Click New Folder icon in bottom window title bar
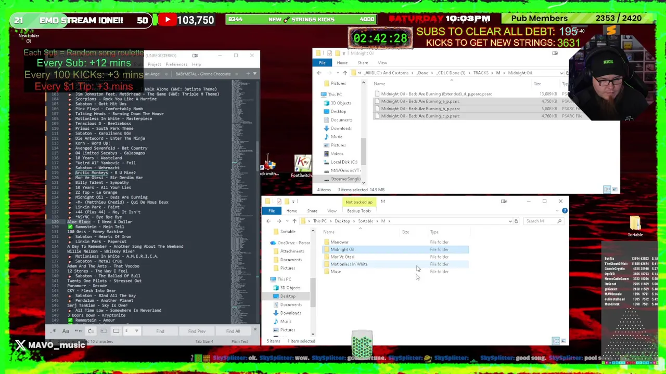The image size is (666, 374). [286, 202]
